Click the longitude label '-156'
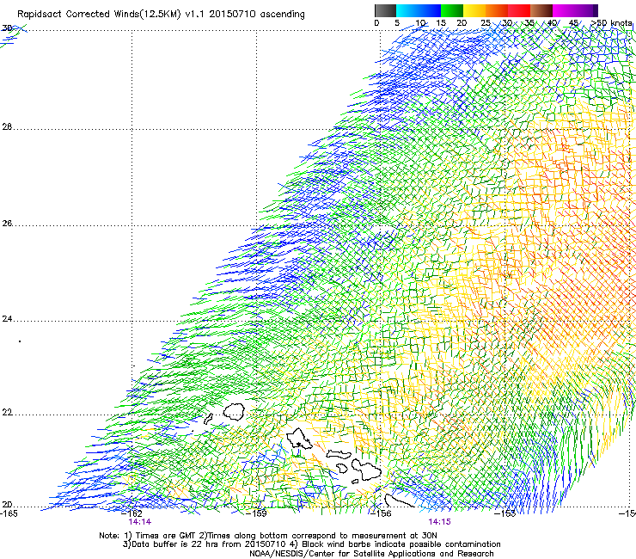This screenshot has width=636, height=559. tap(381, 513)
